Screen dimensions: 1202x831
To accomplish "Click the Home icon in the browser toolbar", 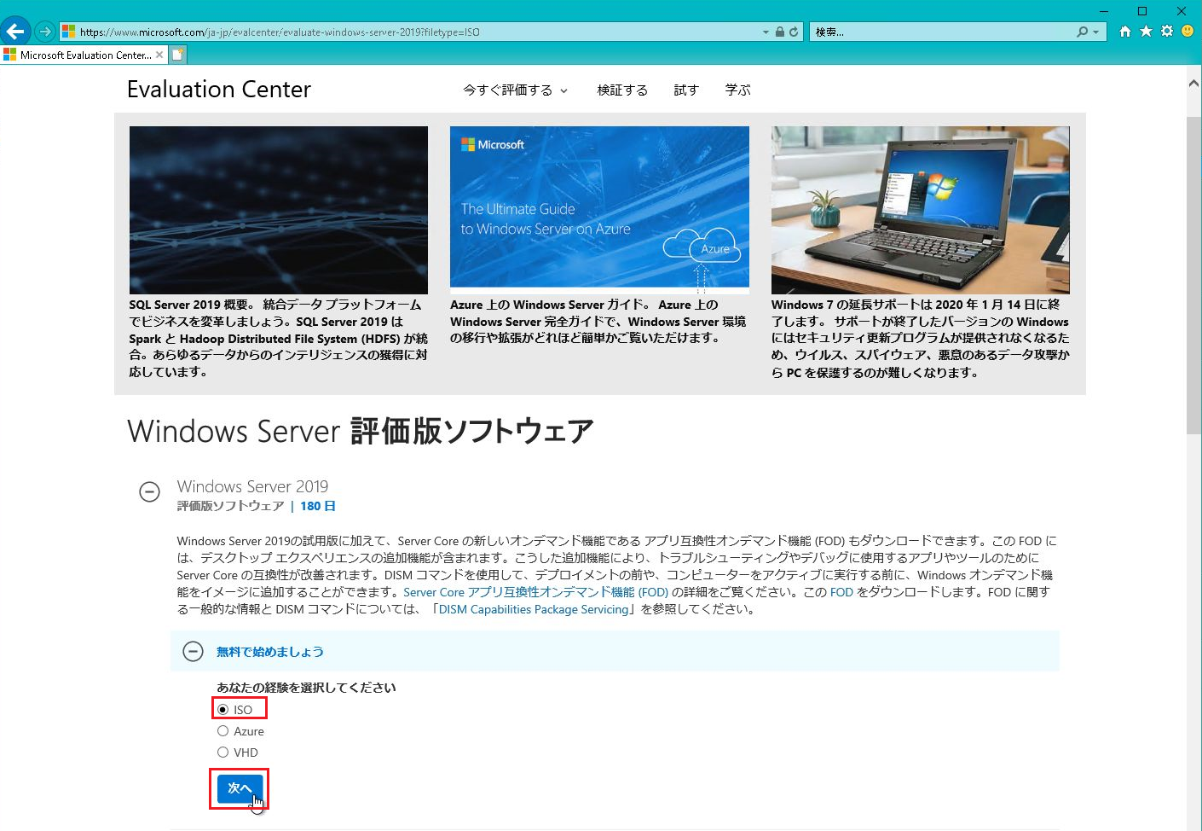I will coord(1125,32).
